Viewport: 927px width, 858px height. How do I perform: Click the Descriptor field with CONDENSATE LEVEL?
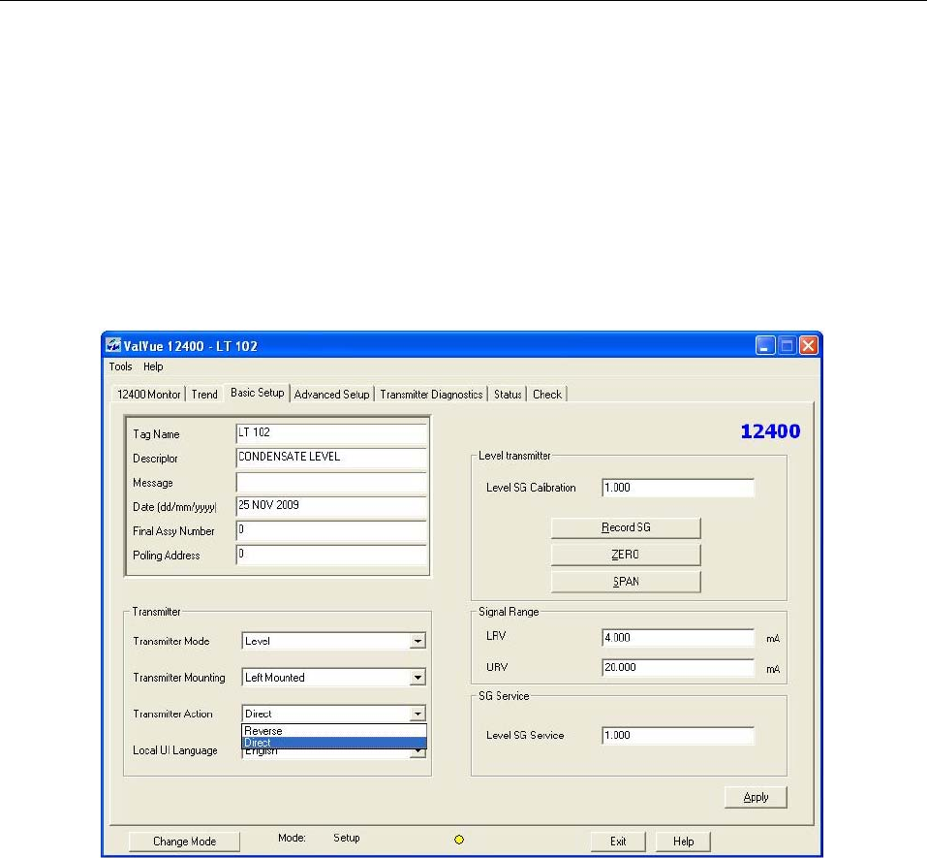coord(331,458)
